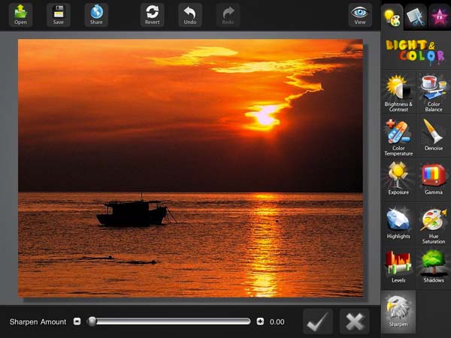Choose the Levels histogram tool
Image resolution: width=451 pixels, height=338 pixels.
pos(398,267)
